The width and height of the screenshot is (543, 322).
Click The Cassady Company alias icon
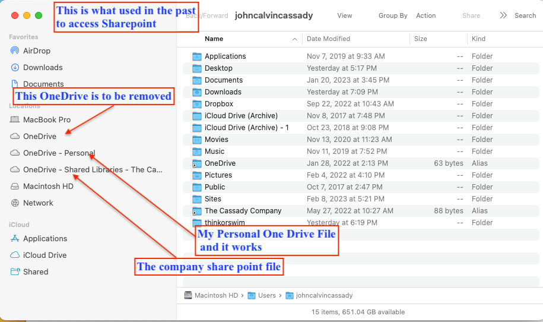[x=196, y=211]
